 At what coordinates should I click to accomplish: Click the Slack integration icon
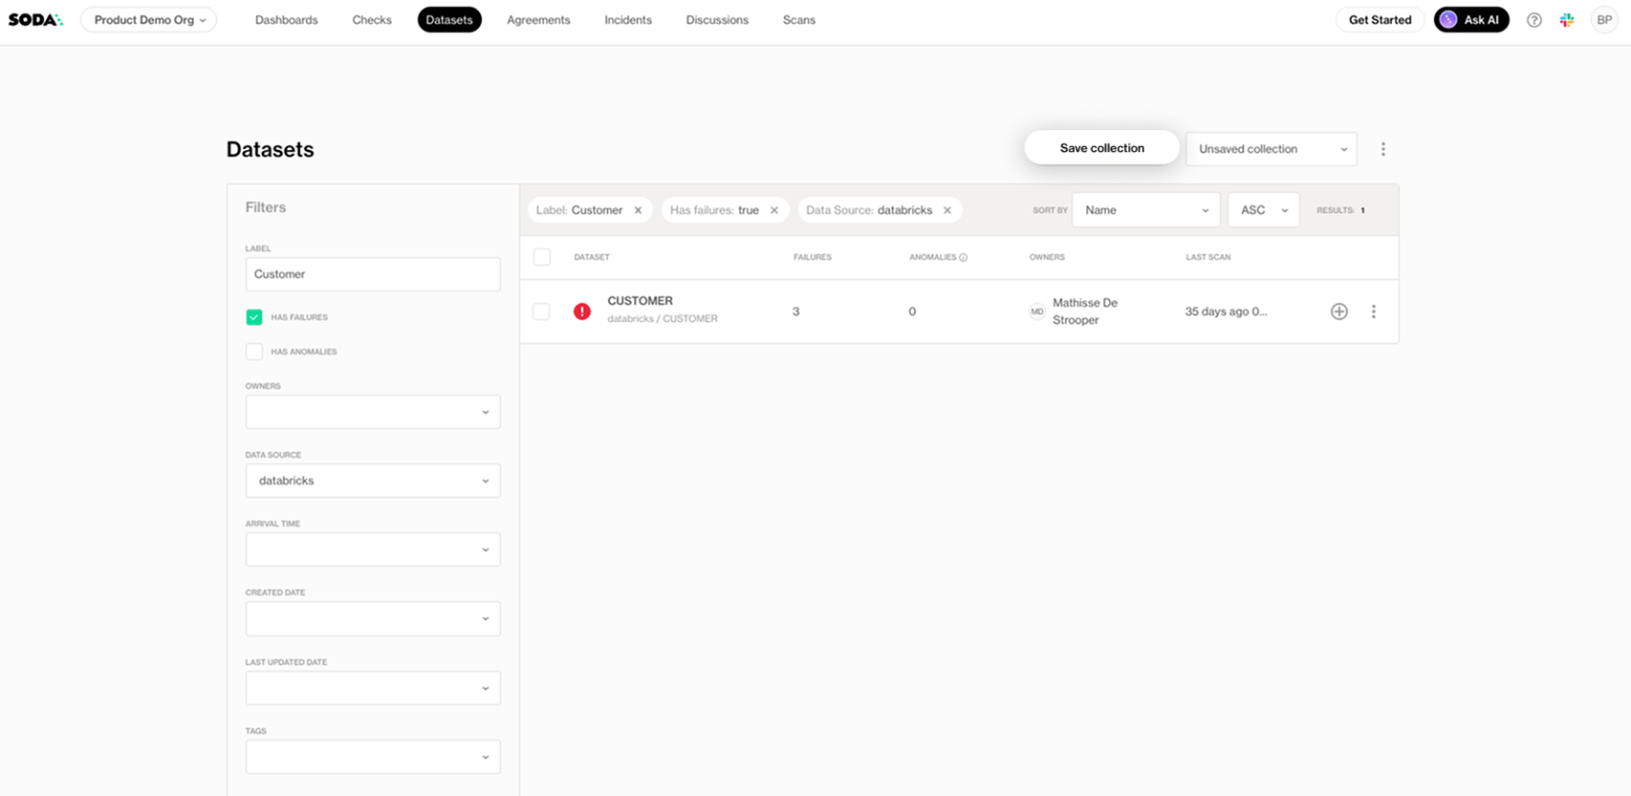1567,20
